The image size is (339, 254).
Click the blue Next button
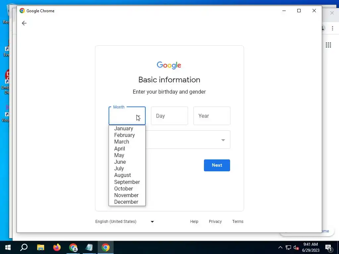click(x=217, y=165)
